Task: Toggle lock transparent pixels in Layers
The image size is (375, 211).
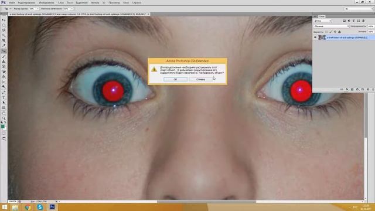Action: [x=326, y=32]
